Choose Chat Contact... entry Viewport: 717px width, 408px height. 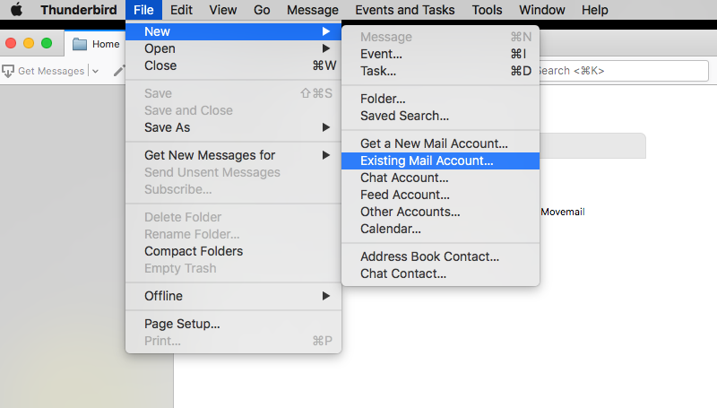tap(440, 273)
